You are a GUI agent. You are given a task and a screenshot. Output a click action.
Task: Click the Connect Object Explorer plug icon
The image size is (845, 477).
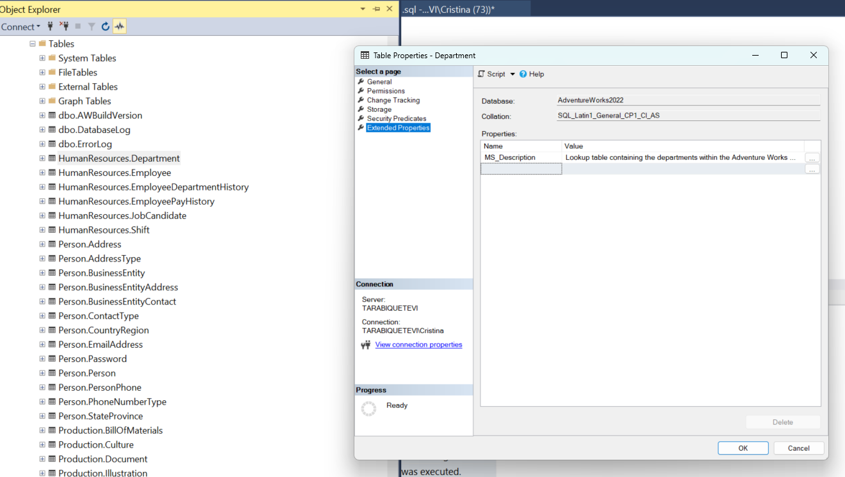[50, 26]
